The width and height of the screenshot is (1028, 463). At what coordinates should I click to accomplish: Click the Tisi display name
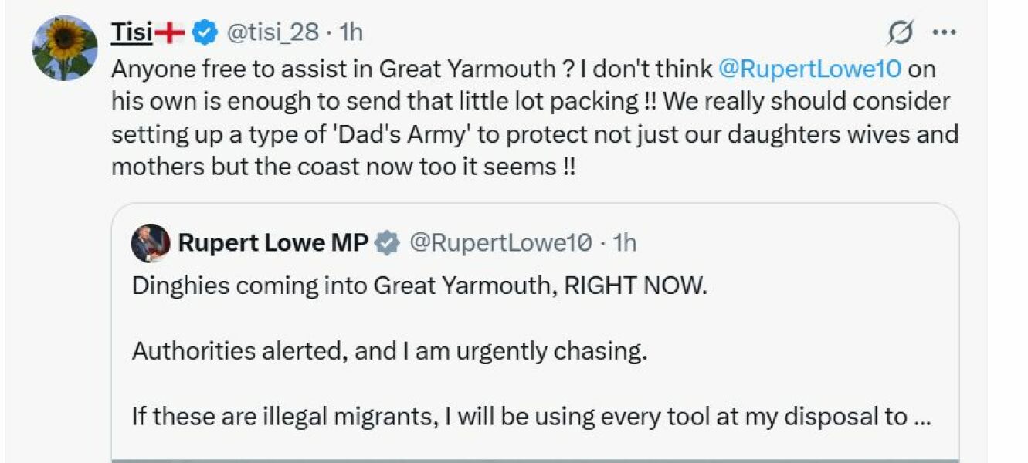[x=131, y=32]
